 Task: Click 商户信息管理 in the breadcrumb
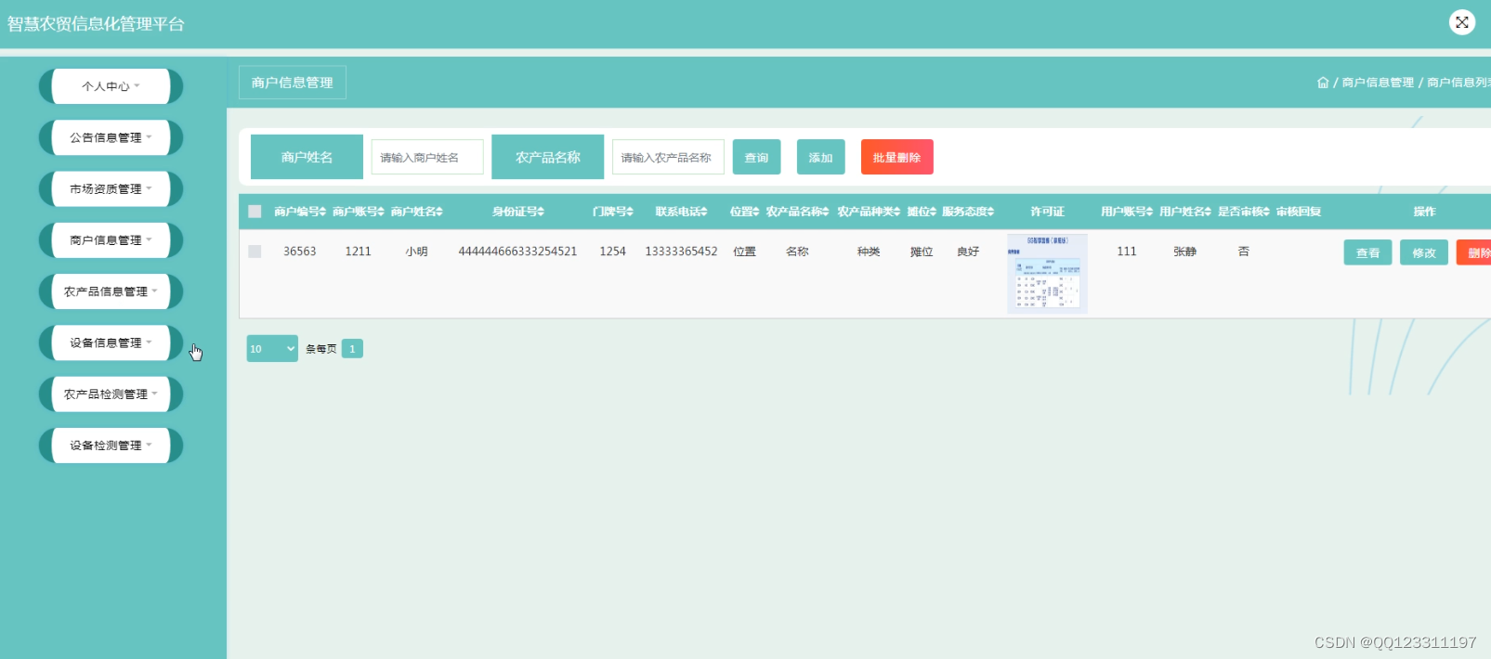click(x=1378, y=83)
